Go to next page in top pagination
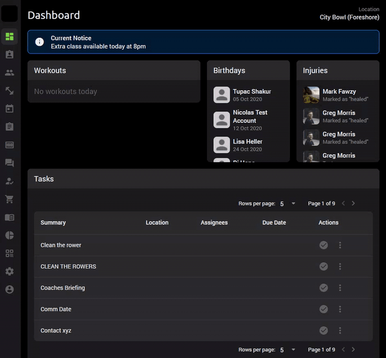Image resolution: width=386 pixels, height=358 pixels. pyautogui.click(x=353, y=203)
